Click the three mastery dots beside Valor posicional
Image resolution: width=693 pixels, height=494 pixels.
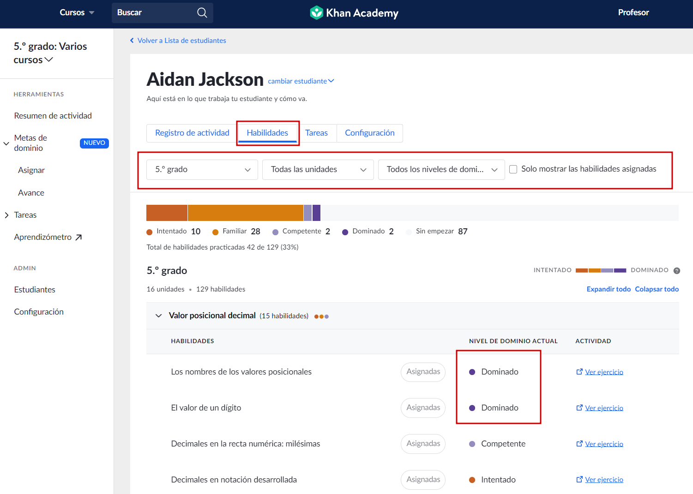point(321,316)
